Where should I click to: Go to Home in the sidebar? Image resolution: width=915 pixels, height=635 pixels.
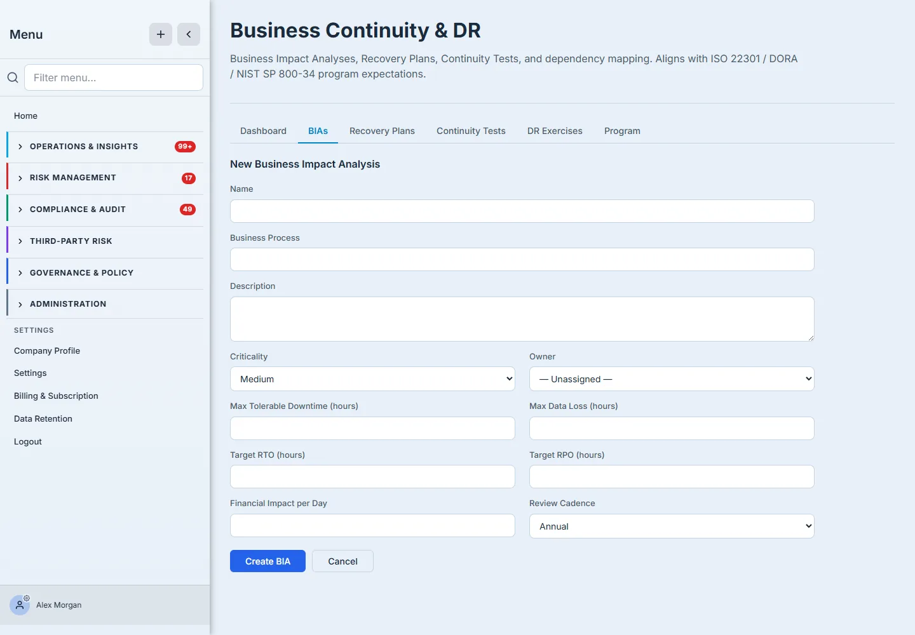click(x=25, y=116)
